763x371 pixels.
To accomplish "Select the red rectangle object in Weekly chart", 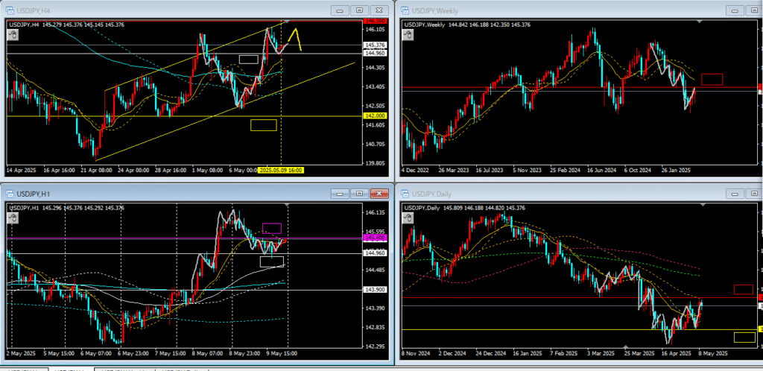I will point(712,80).
